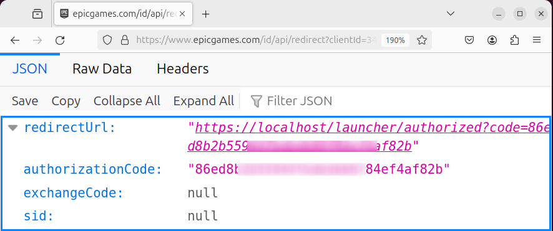Switch to the JSON viewer tab
The width and height of the screenshot is (553, 231).
click(30, 69)
